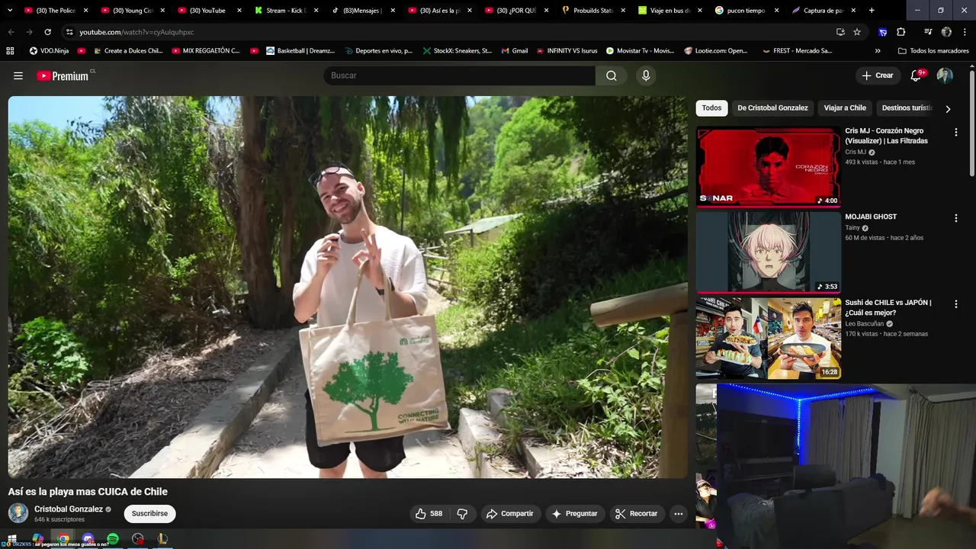Open Sushi de CHILE vs JAPÓN thumbnail
This screenshot has height=549, width=976.
click(x=768, y=339)
